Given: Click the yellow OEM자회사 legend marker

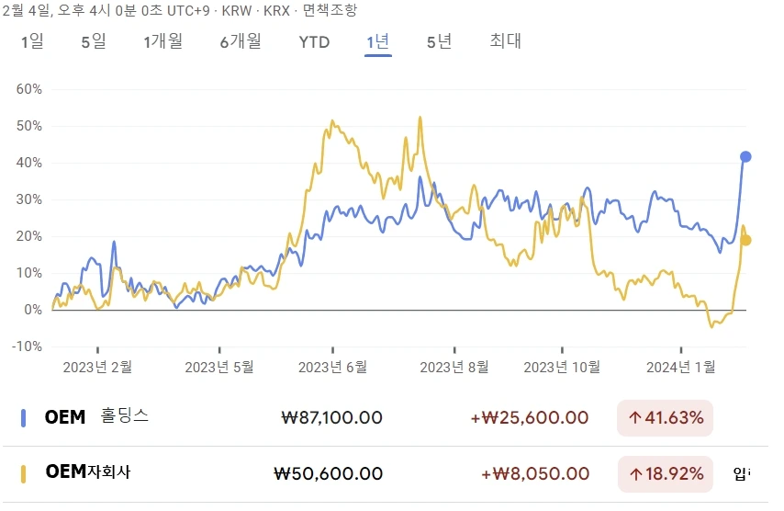Looking at the screenshot, I should [23, 473].
